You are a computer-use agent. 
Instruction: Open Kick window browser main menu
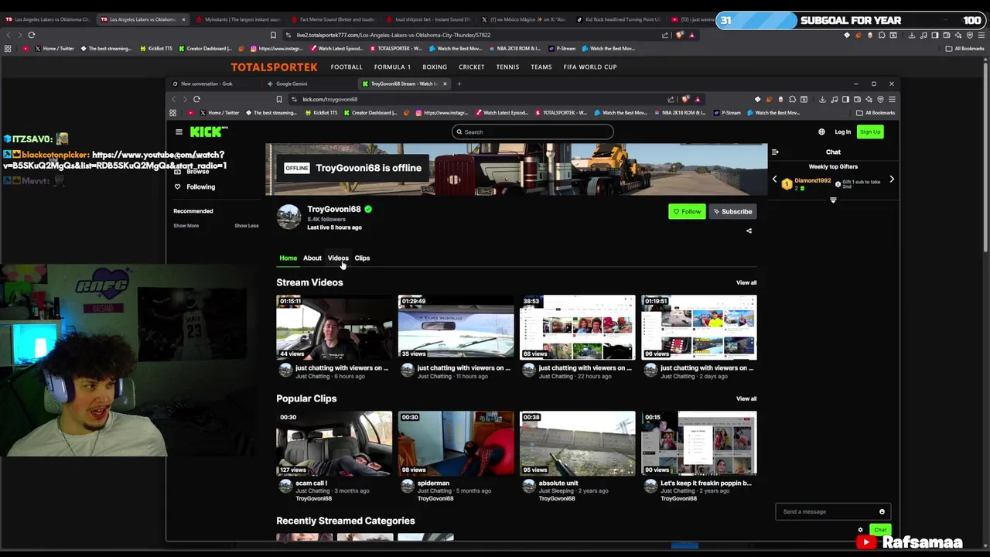892,99
